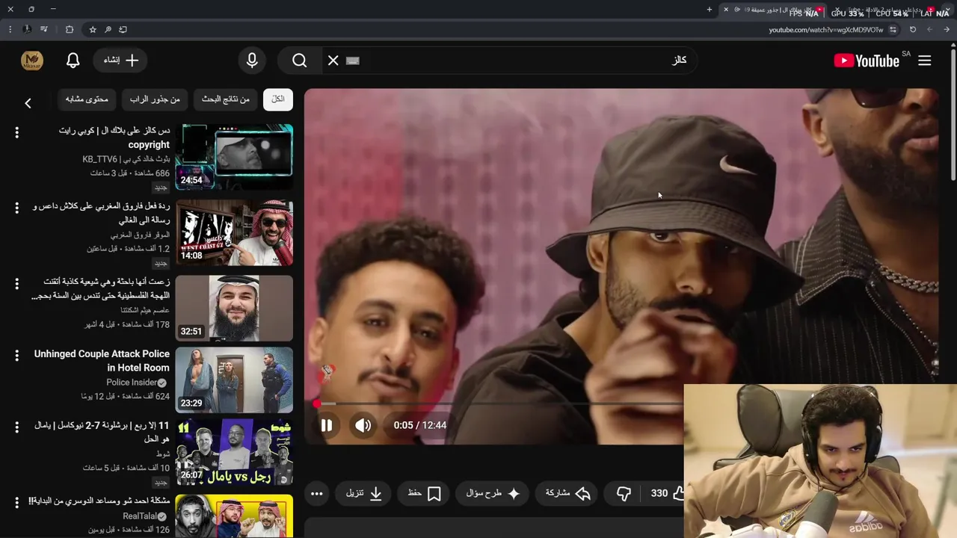957x538 pixels.
Task: Pause the video
Action: 327,425
